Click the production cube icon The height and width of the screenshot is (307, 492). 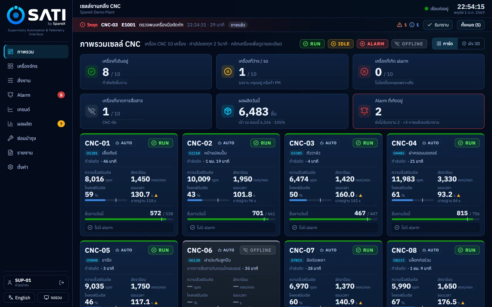pos(228,111)
